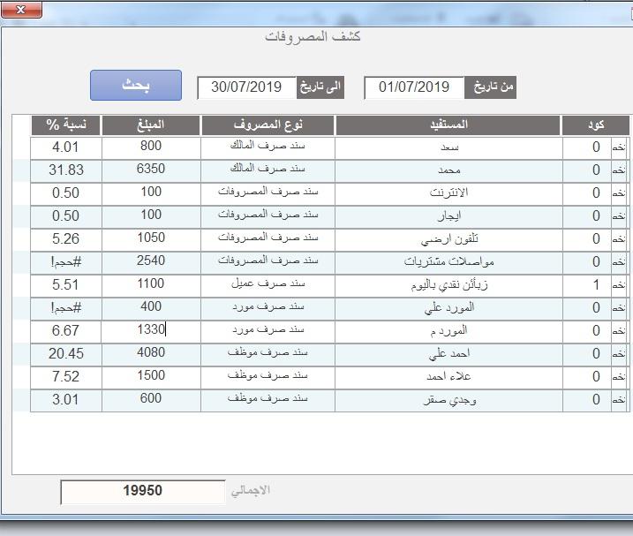Click the كود column header
This screenshot has width=633, height=536.
(595, 125)
